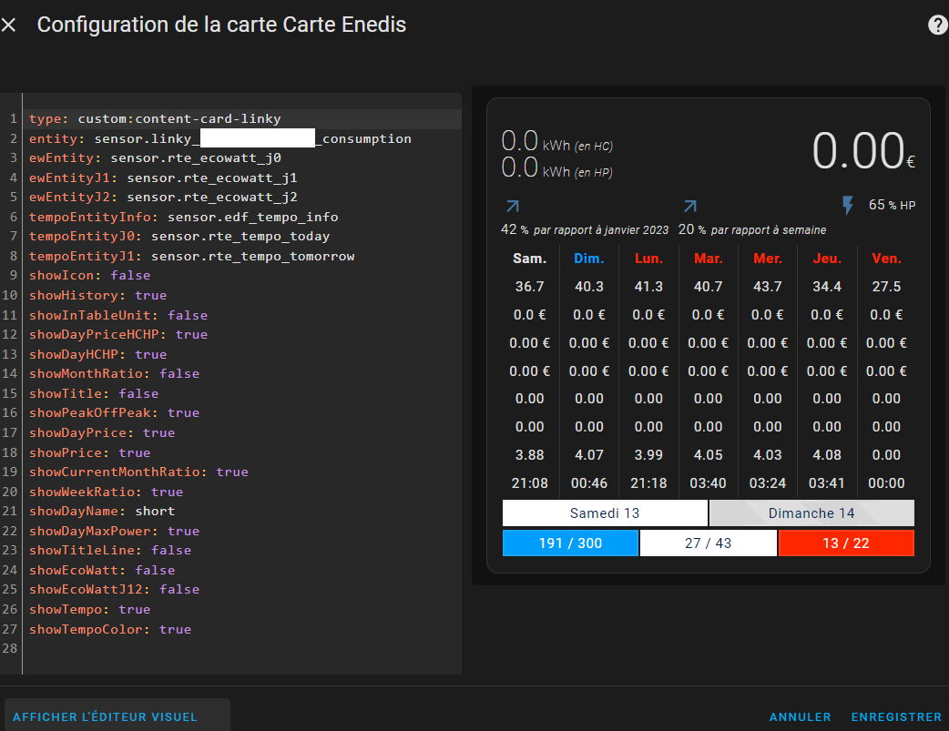Click the 20 % par rapport à semaine text

click(x=752, y=230)
